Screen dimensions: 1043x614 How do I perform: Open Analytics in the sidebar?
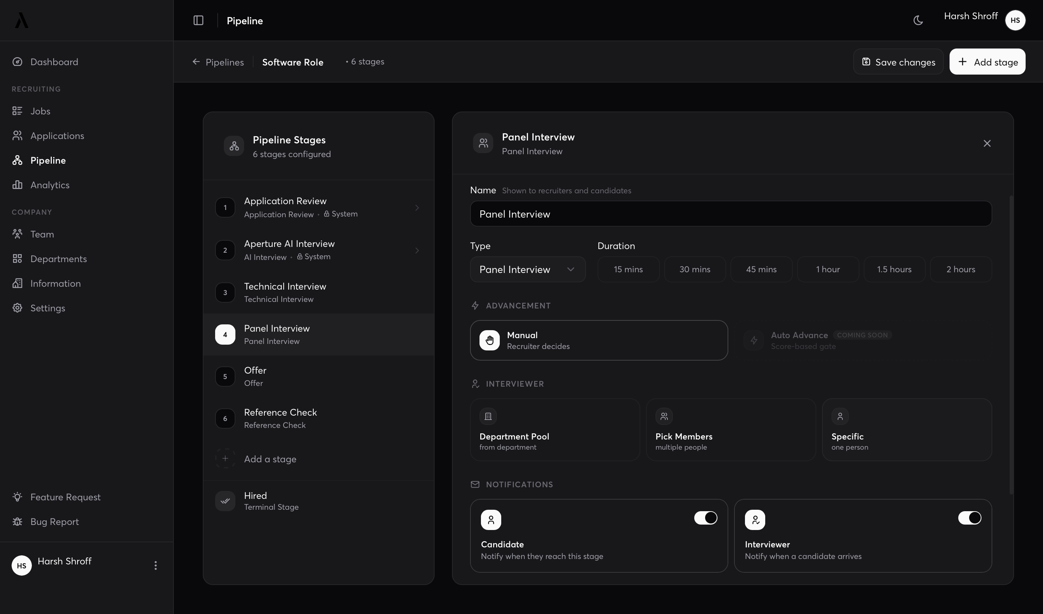[87, 185]
